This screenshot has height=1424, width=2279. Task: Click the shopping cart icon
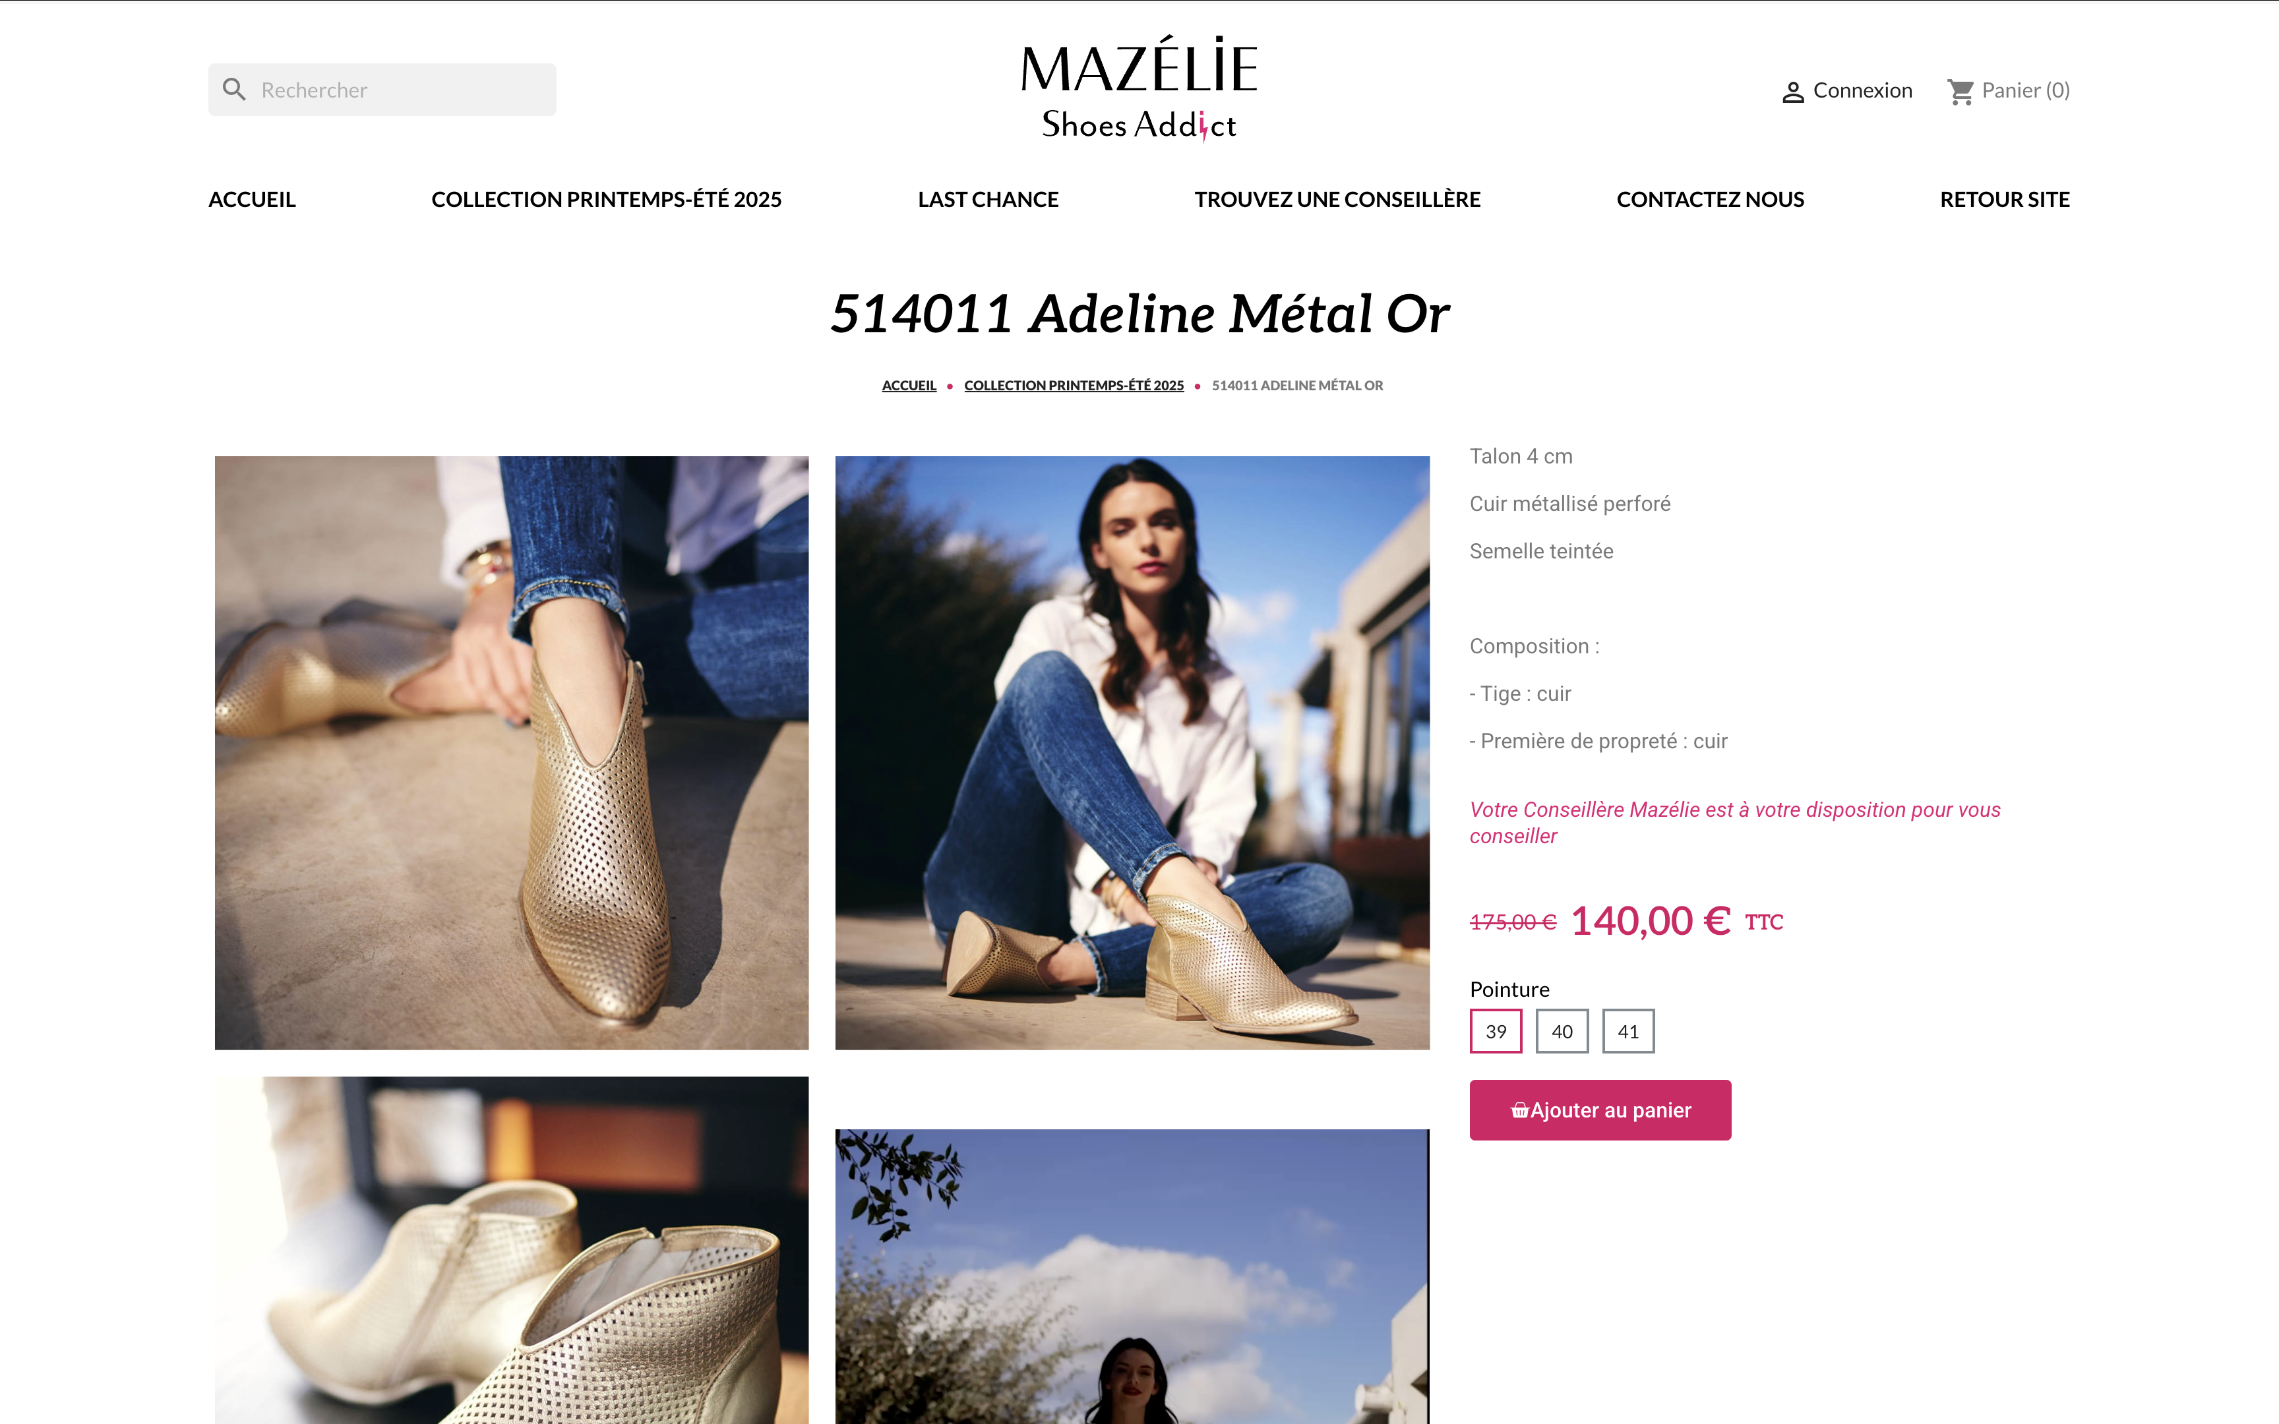point(1960,92)
